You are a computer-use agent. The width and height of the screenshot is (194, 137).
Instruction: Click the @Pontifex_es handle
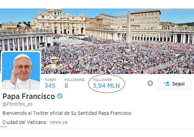(18, 104)
